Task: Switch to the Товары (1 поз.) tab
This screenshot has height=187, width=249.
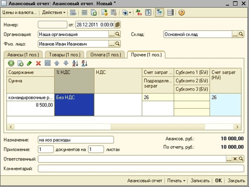Action: click(x=65, y=55)
